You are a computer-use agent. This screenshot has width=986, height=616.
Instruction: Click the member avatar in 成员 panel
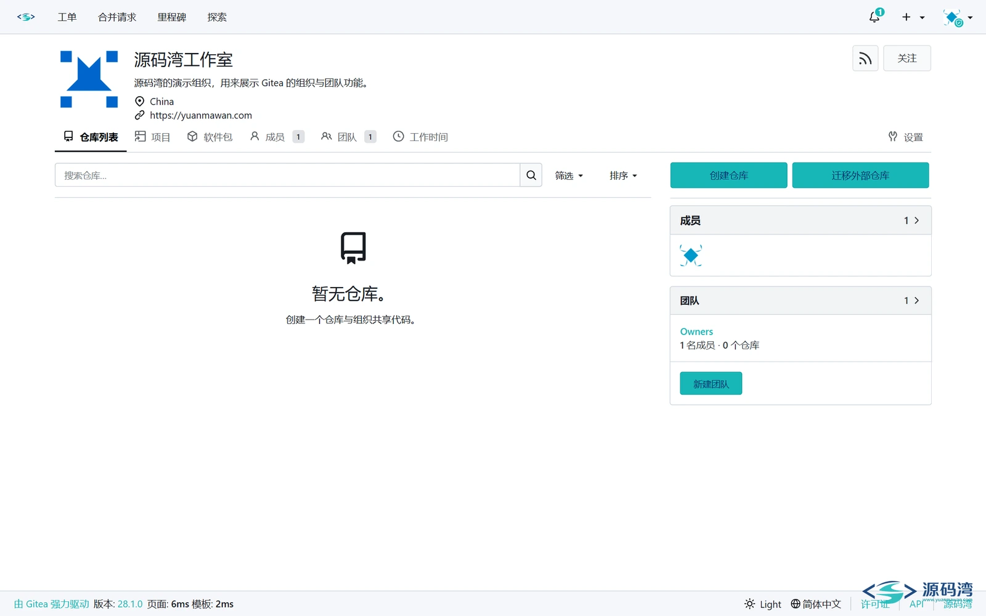(x=691, y=255)
